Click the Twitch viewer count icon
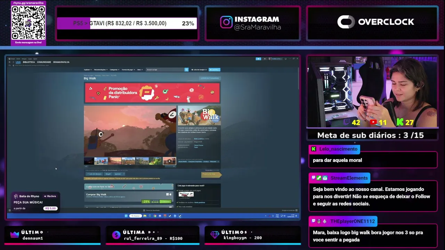445x250 pixels. click(347, 122)
